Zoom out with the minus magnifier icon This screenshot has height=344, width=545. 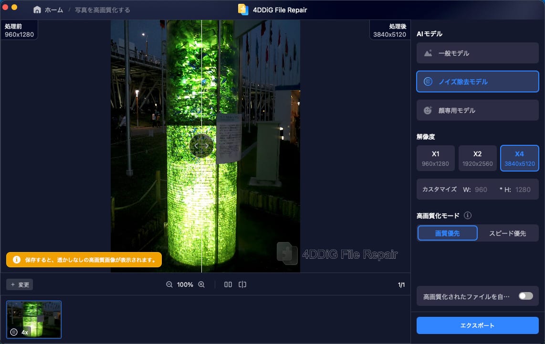169,284
